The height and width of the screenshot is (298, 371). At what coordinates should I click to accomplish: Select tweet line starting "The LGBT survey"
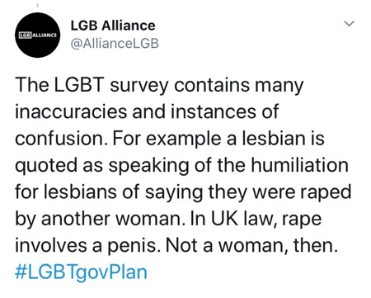point(159,85)
